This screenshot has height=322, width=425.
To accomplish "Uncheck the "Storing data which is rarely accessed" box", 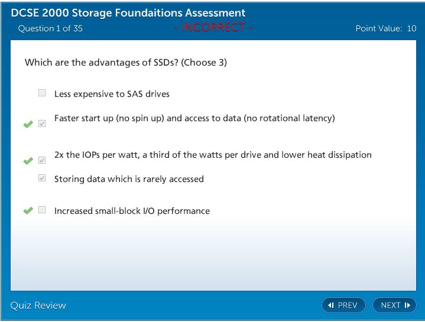I will (42, 178).
